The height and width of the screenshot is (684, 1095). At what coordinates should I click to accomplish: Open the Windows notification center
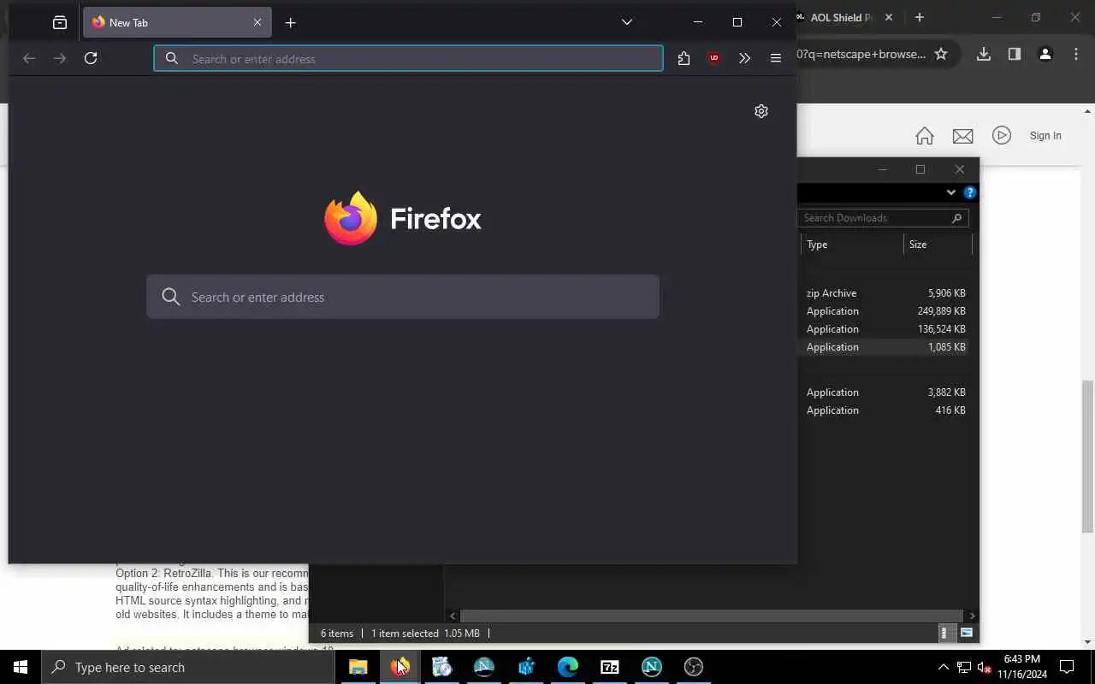coord(1067,667)
